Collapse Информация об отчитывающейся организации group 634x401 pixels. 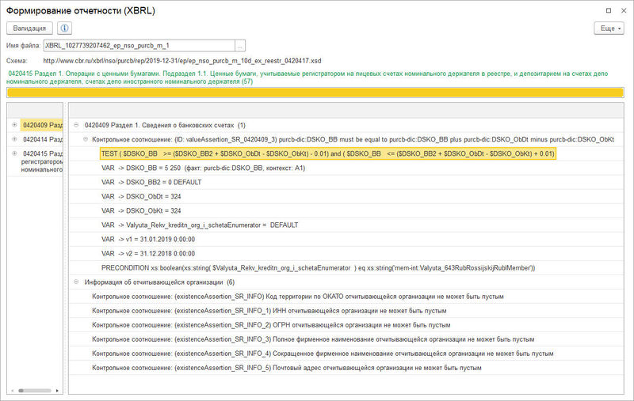(76, 282)
